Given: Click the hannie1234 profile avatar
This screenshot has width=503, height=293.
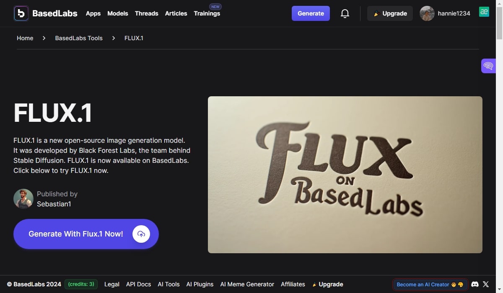Looking at the screenshot, I should point(427,13).
